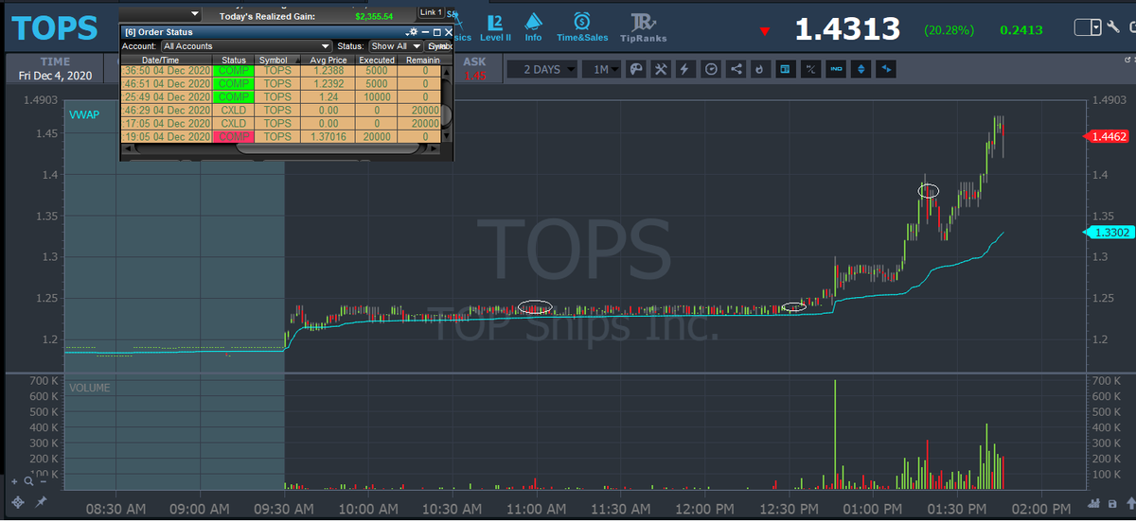
Task: Toggle the chart panel layout icon
Action: tap(785, 69)
